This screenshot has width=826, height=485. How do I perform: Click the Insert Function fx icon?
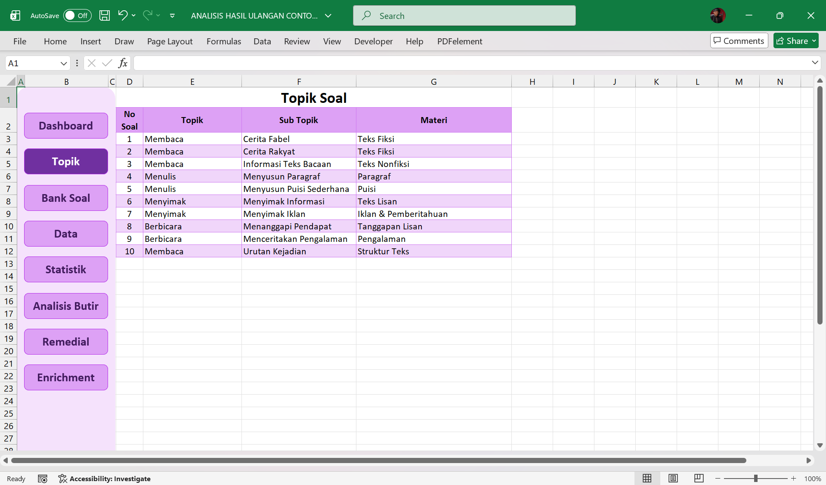pos(123,63)
